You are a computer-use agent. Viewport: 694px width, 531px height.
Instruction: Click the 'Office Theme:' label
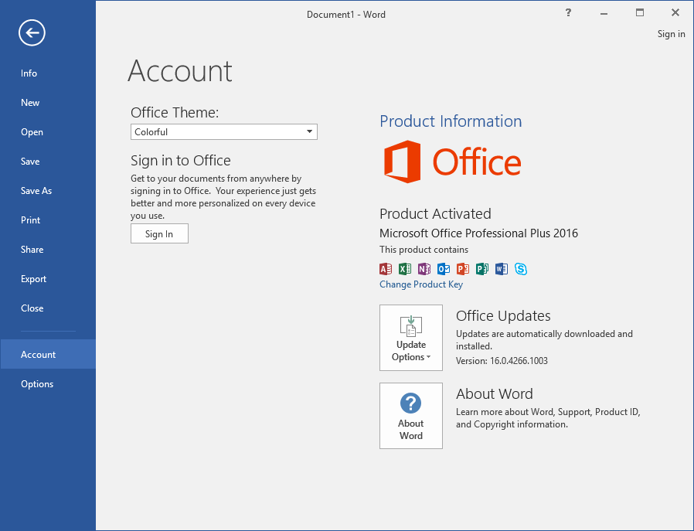point(175,112)
